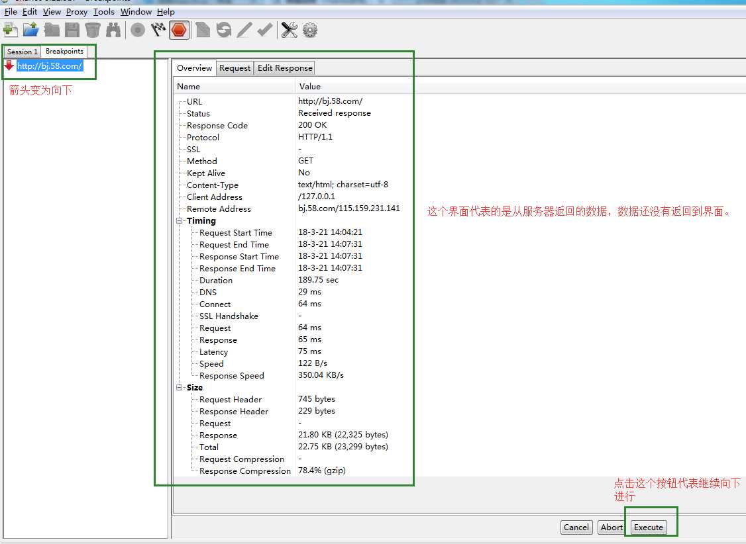Image resolution: width=746 pixels, height=544 pixels.
Task: Open the Proxy menu
Action: pos(77,12)
